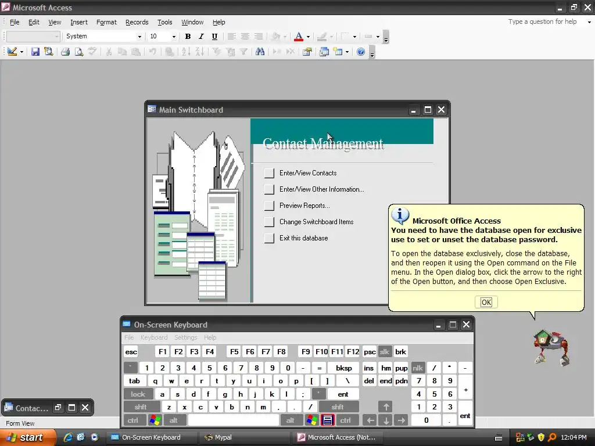
Task: Click OK in the Access message balloon
Action: tap(486, 302)
